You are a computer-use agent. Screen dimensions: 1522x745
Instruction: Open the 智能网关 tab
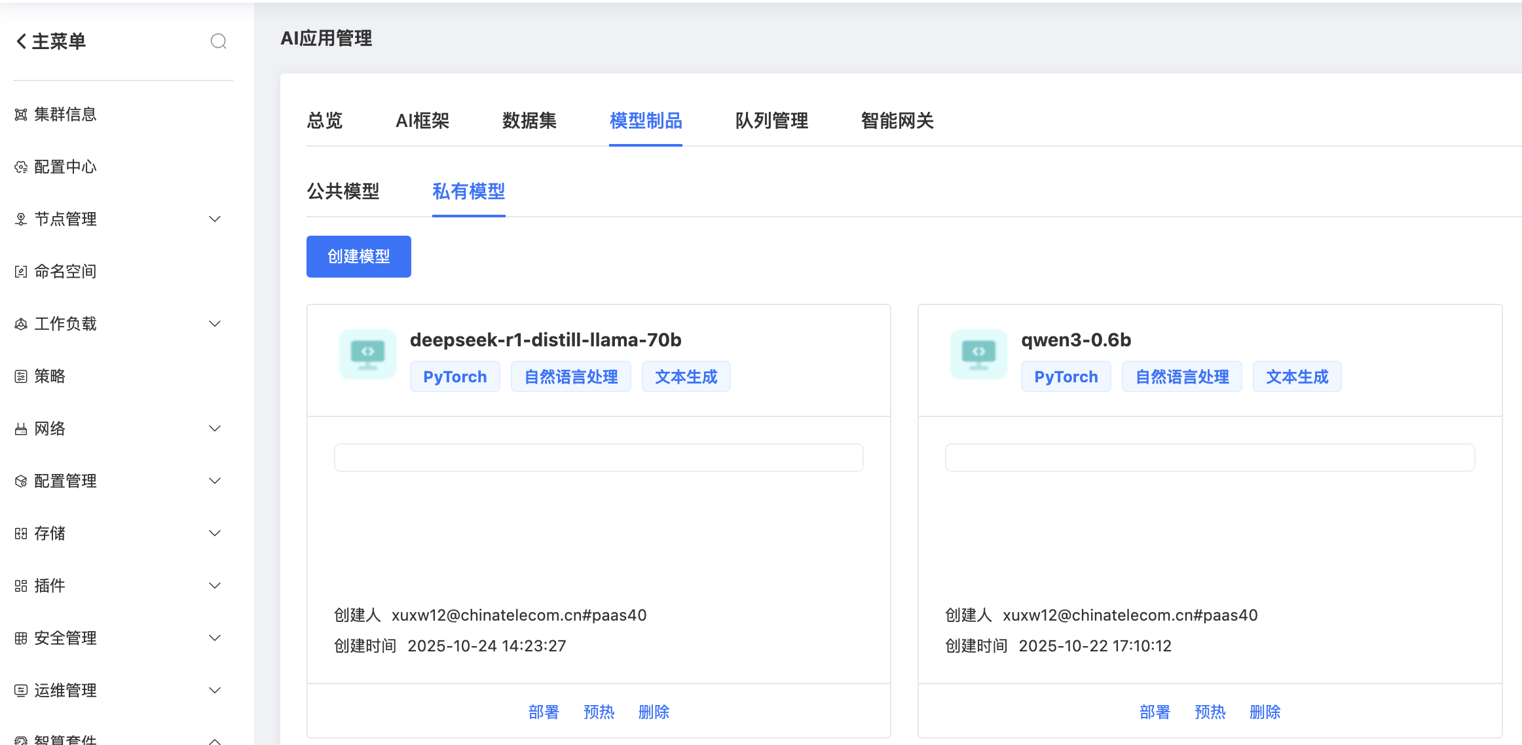click(897, 120)
